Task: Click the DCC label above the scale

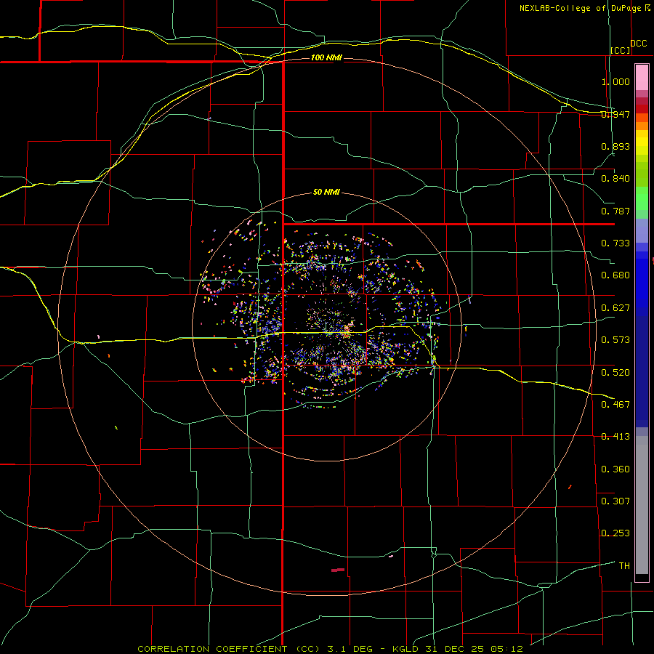Action: (639, 44)
